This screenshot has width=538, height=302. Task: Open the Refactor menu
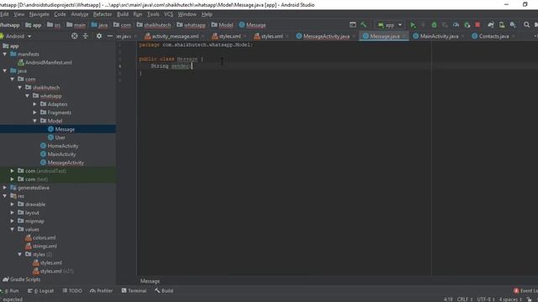pos(103,14)
